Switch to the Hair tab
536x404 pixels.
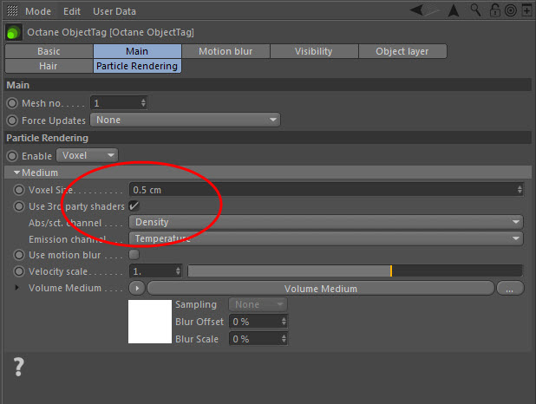[49, 66]
